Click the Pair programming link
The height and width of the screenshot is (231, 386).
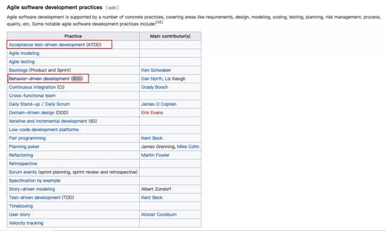click(x=27, y=138)
